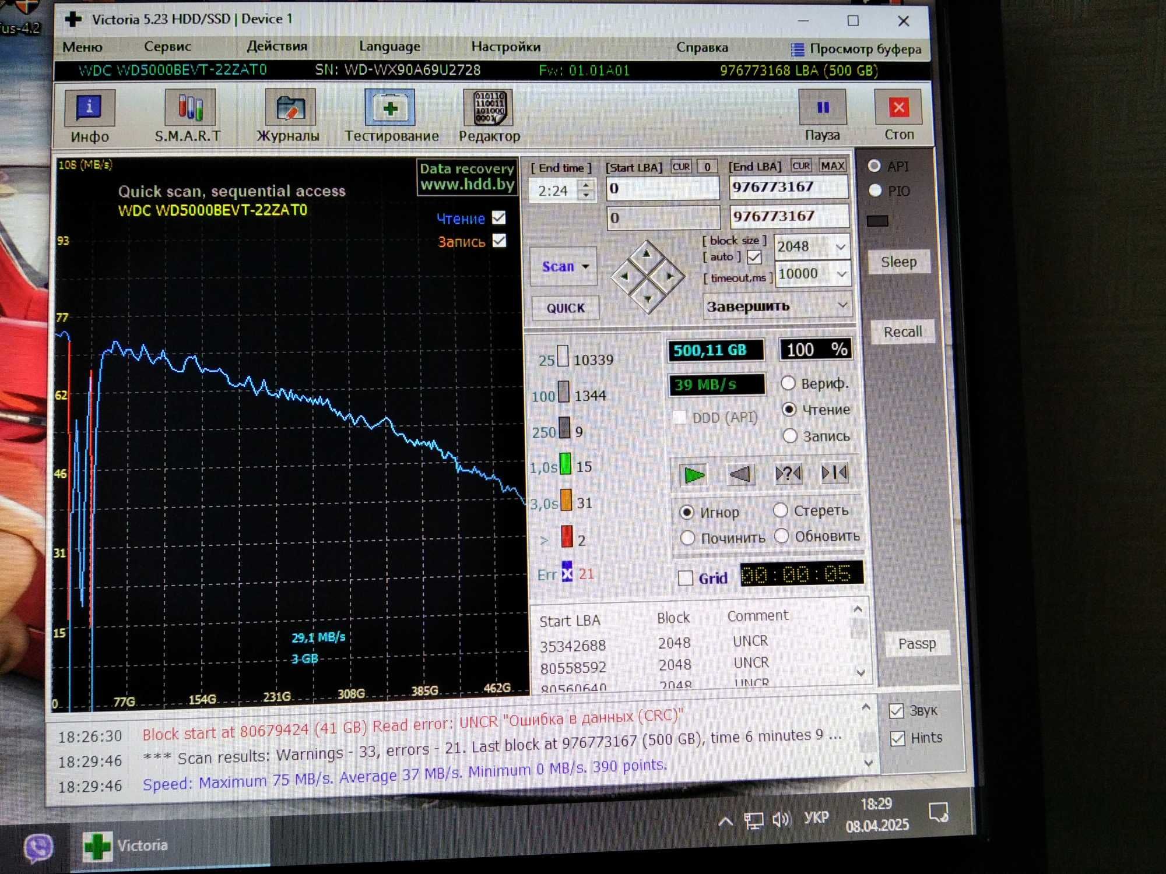
Task: Open the Действия menu
Action: tap(277, 46)
